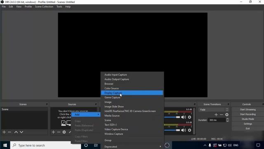Open the View menu

(19, 7)
